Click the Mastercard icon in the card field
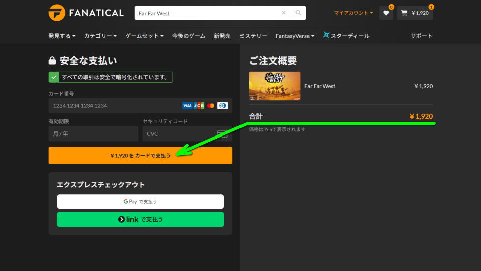Image resolution: width=481 pixels, height=271 pixels. 210,106
